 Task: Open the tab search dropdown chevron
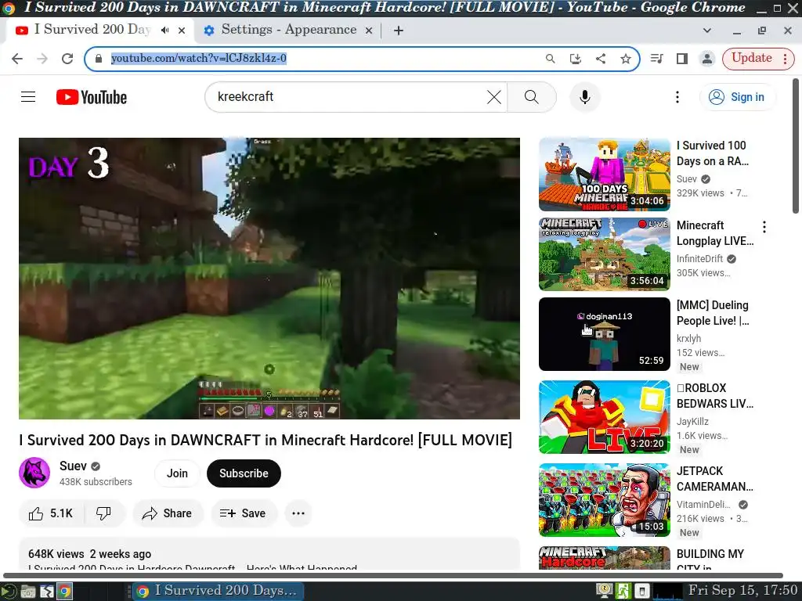click(x=707, y=31)
